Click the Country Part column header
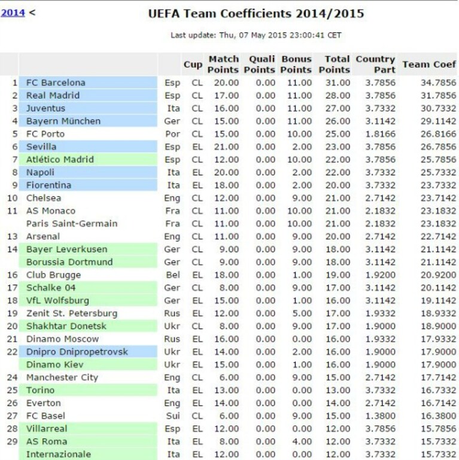 375,64
